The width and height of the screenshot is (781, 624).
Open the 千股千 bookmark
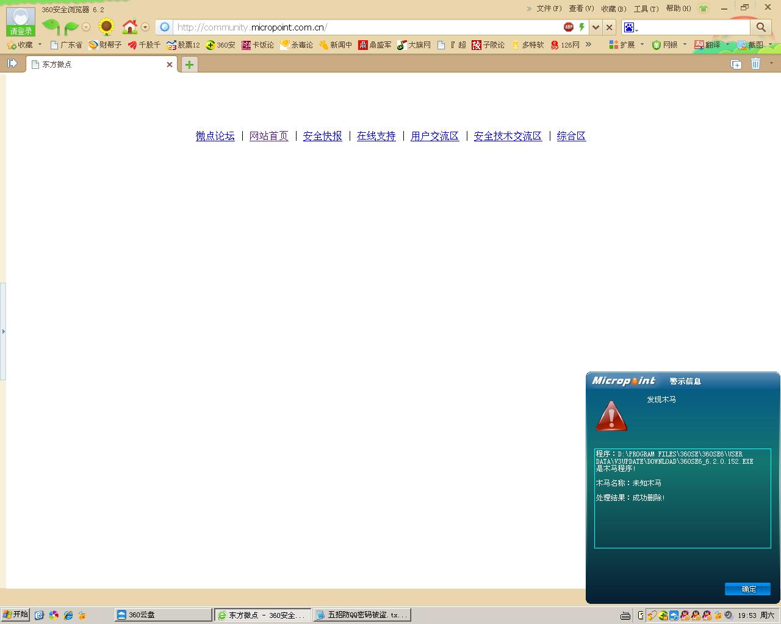coord(144,45)
